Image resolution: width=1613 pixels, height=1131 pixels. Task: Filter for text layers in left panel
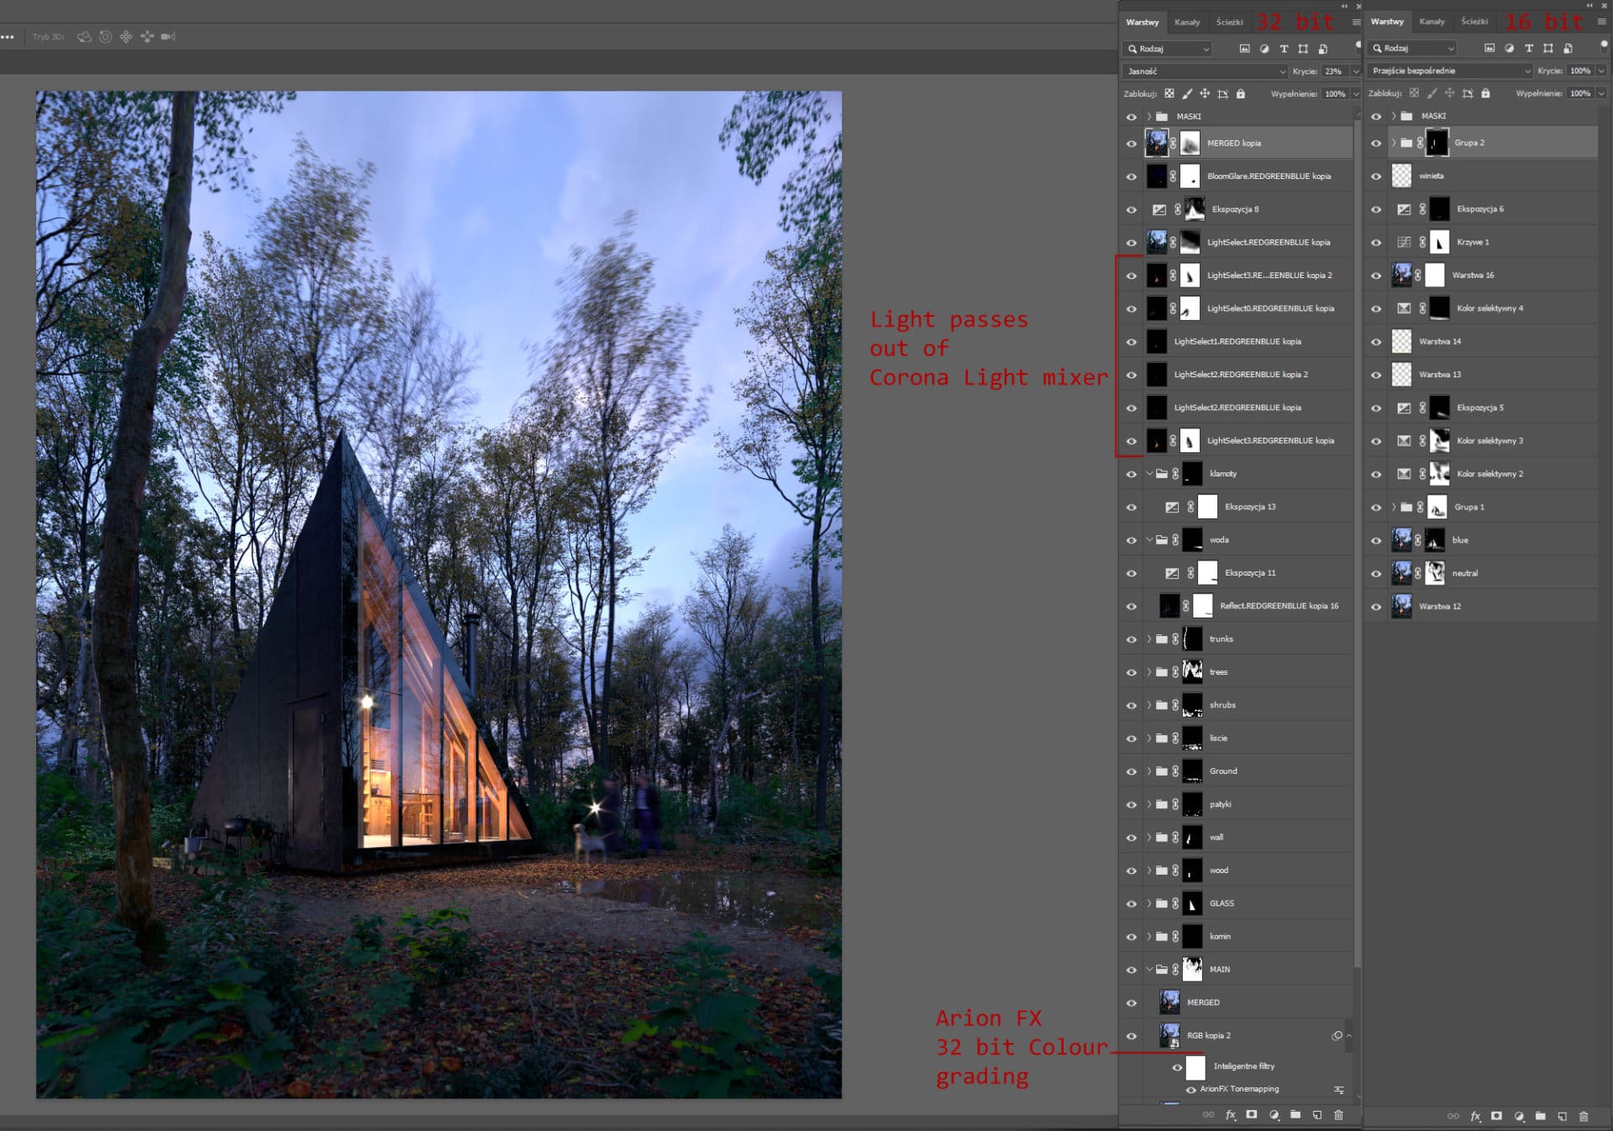(1284, 49)
